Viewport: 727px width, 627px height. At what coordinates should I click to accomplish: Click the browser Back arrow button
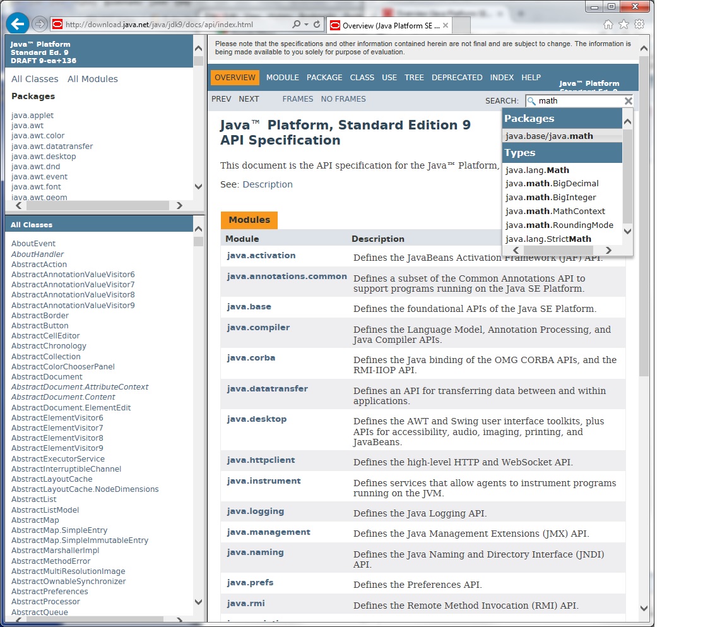[18, 25]
